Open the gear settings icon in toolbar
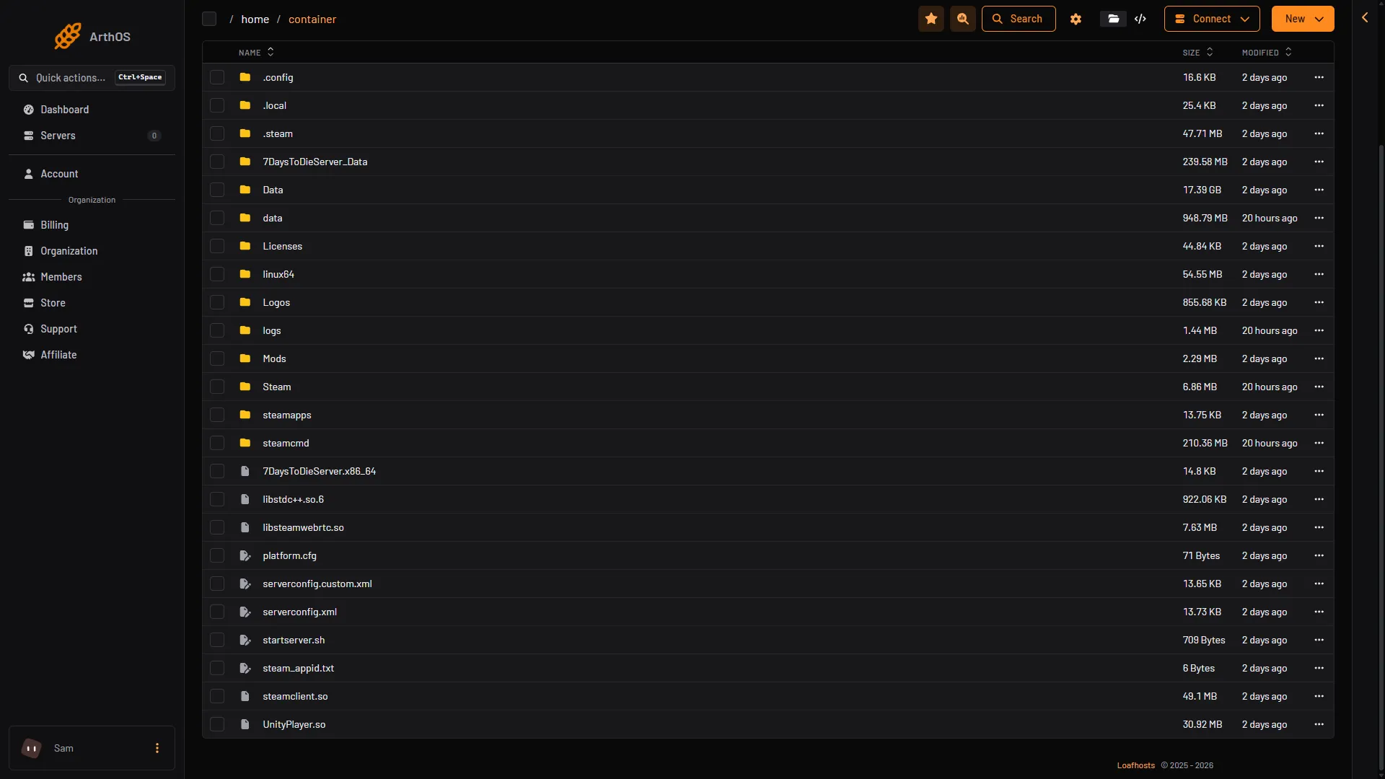Viewport: 1385px width, 779px height. [1076, 19]
